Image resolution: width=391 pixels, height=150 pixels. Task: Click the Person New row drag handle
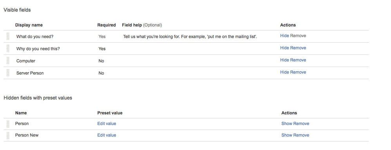click(8, 135)
